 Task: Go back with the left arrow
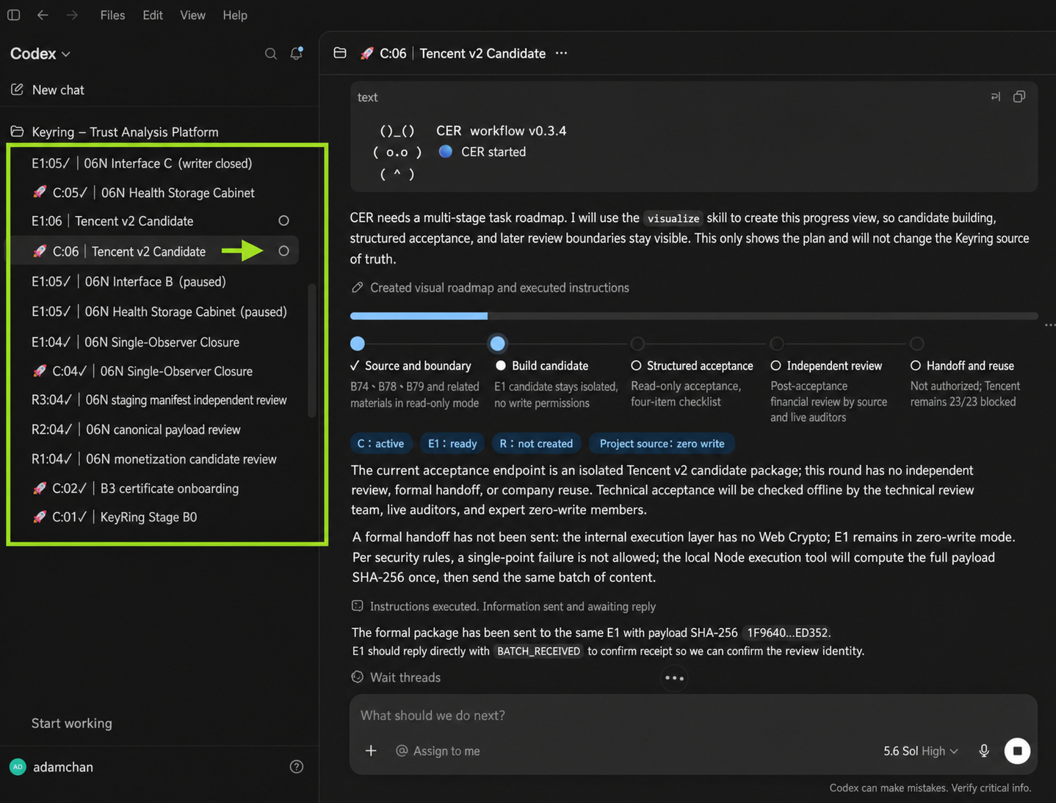tap(43, 15)
